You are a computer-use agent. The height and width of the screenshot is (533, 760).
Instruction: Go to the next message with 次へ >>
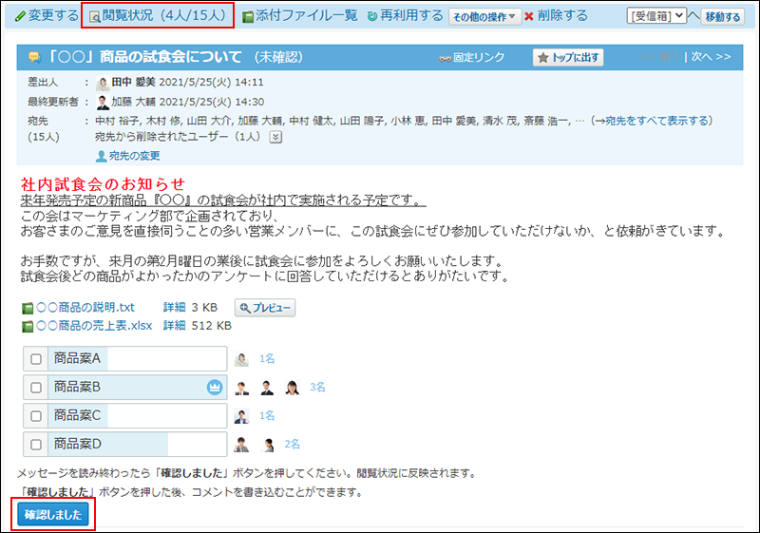[x=711, y=57]
